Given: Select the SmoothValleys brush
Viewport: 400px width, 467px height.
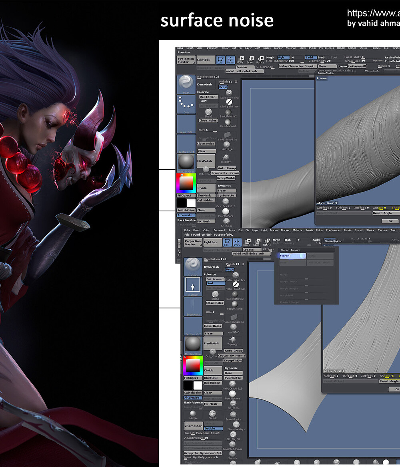Looking at the screenshot, I should click(236, 425).
